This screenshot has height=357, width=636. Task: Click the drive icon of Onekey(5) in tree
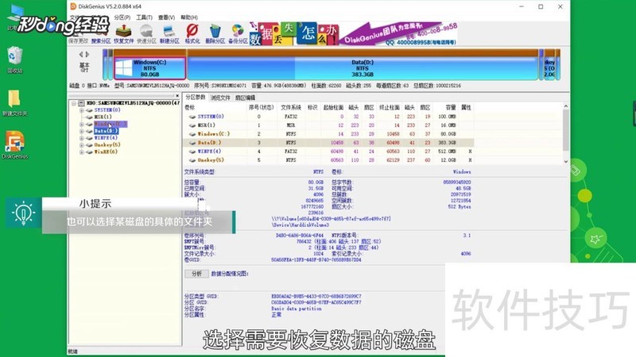coord(89,145)
